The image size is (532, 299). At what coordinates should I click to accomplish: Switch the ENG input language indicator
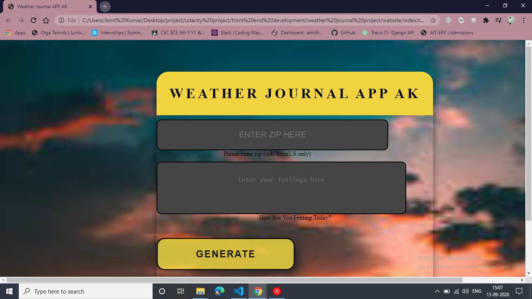477,291
